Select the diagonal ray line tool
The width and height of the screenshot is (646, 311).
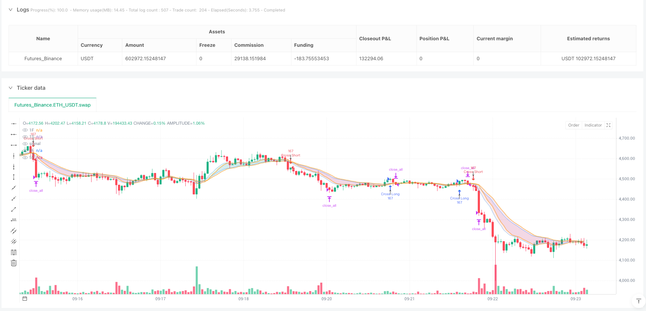(14, 199)
